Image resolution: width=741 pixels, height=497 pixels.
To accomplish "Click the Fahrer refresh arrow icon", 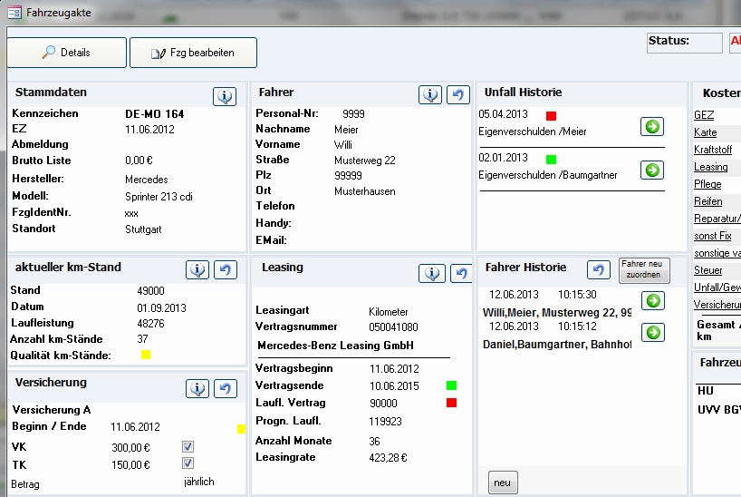I will pyautogui.click(x=458, y=94).
